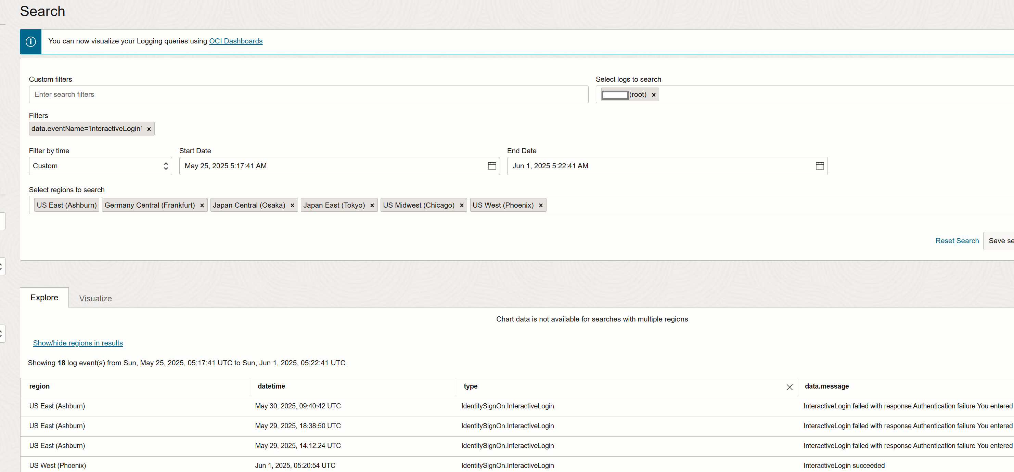
Task: Click the InteractiveLogin succeeded message
Action: (844, 466)
